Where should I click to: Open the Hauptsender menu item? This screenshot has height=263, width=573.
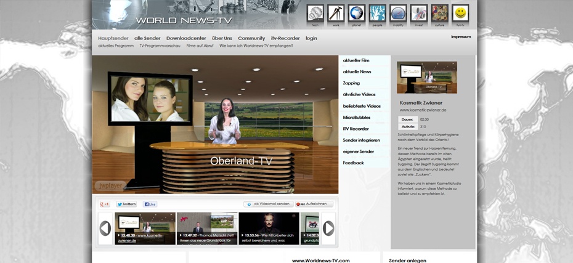coord(113,38)
